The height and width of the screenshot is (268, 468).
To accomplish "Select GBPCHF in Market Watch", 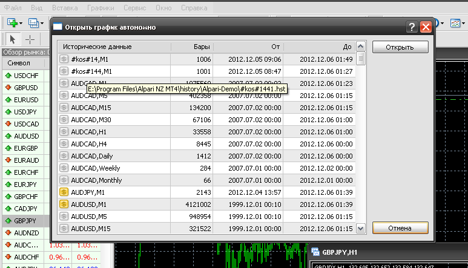I will click(x=26, y=197).
